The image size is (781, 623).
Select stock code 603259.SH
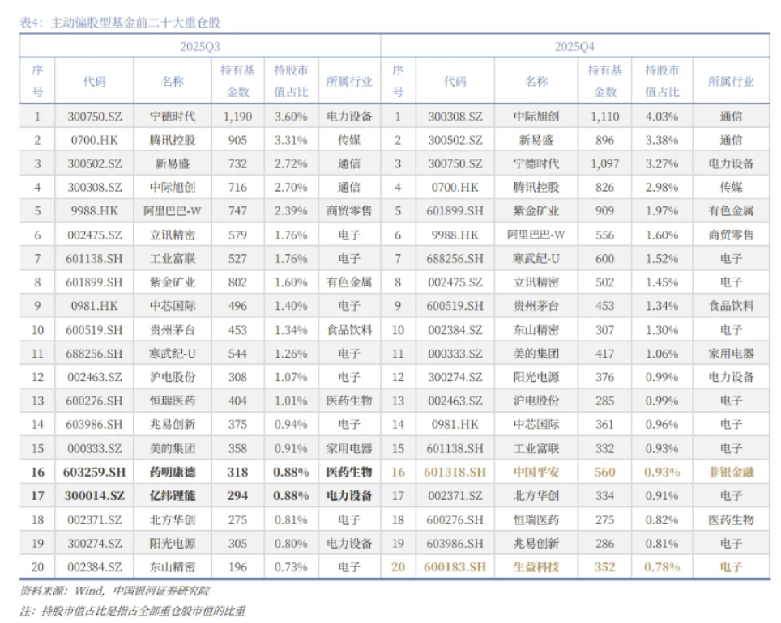(94, 472)
